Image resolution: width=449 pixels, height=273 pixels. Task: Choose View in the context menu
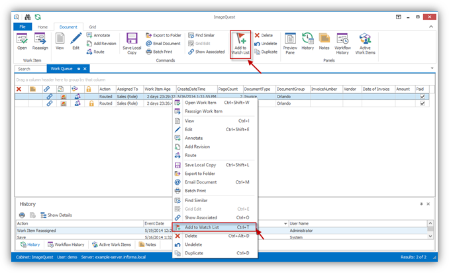(215, 121)
